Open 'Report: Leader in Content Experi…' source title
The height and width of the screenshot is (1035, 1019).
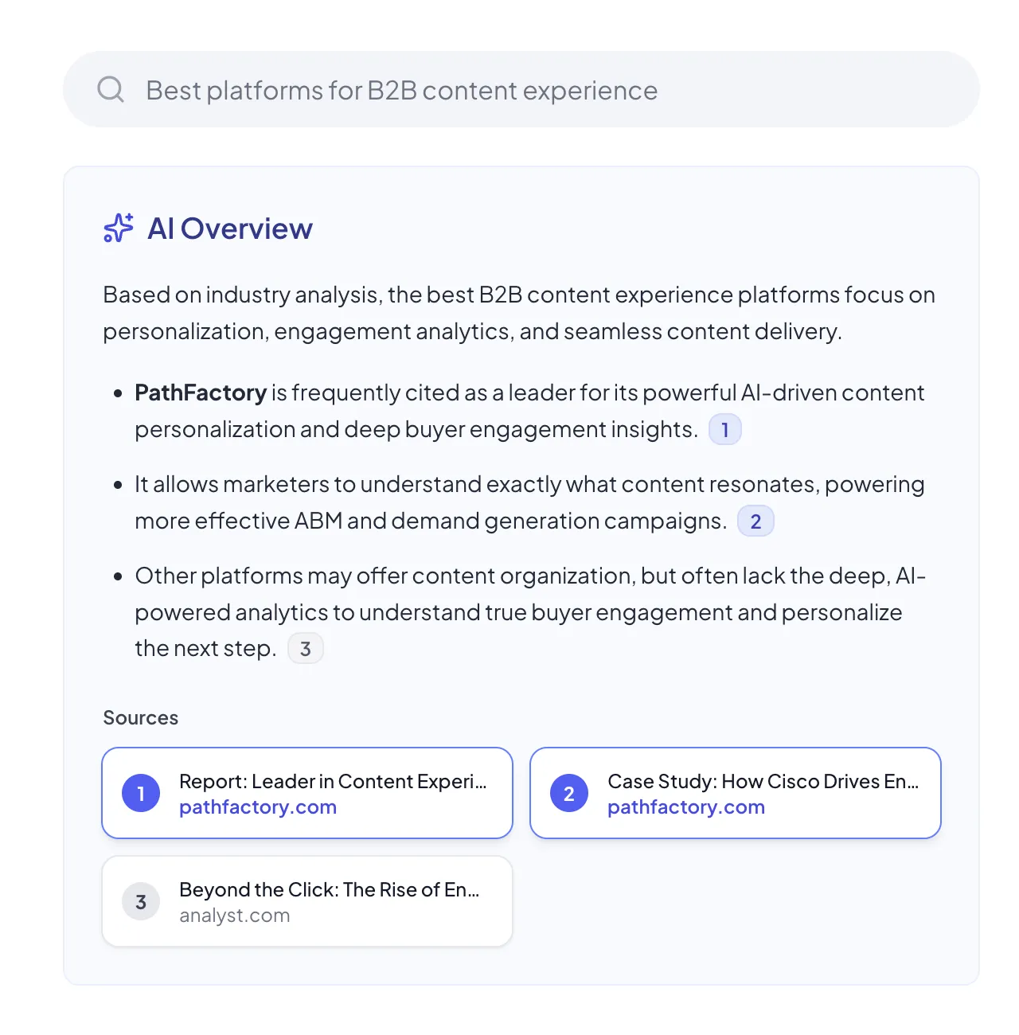point(332,781)
